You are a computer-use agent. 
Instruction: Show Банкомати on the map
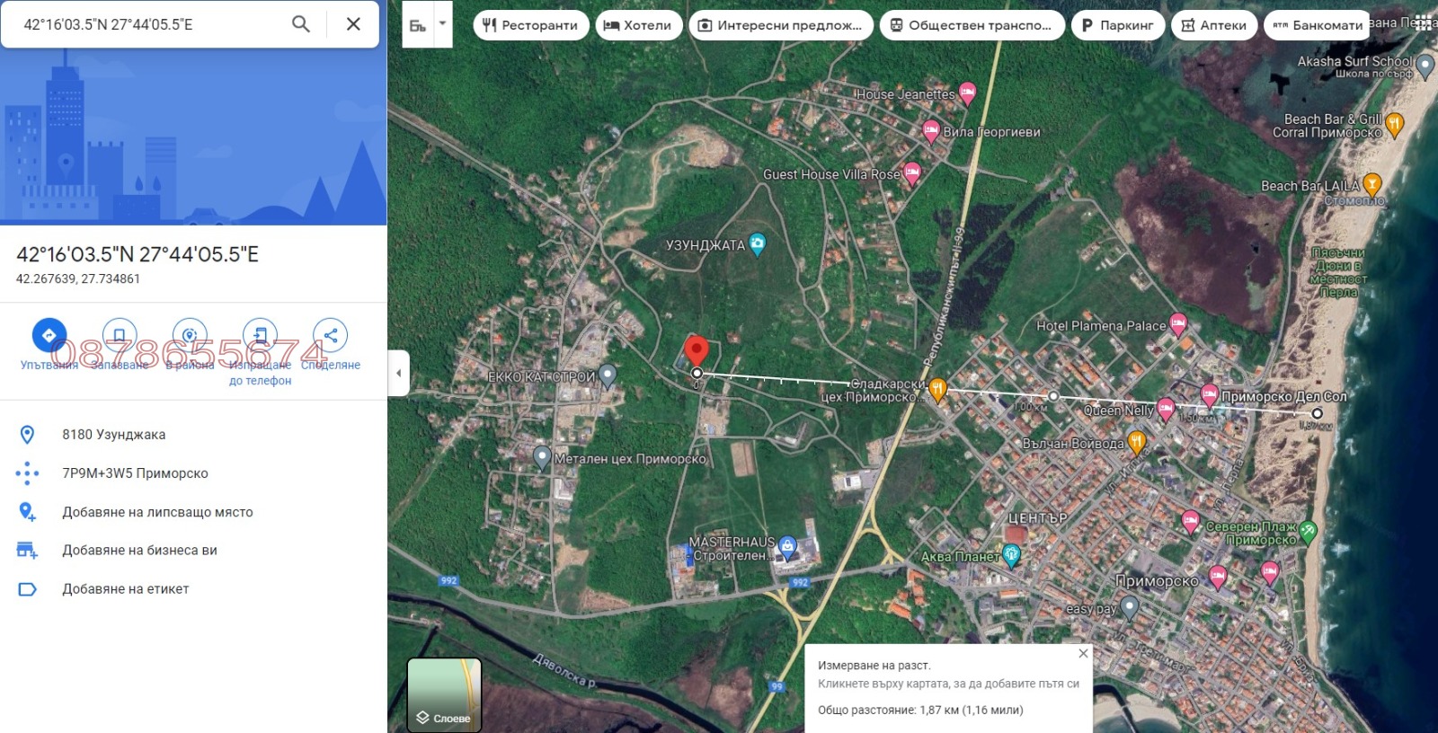[x=1317, y=25]
